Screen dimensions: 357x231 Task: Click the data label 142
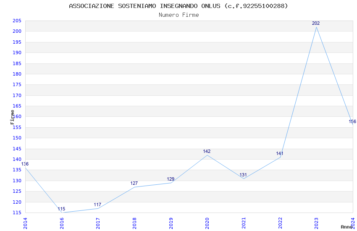click(x=207, y=151)
